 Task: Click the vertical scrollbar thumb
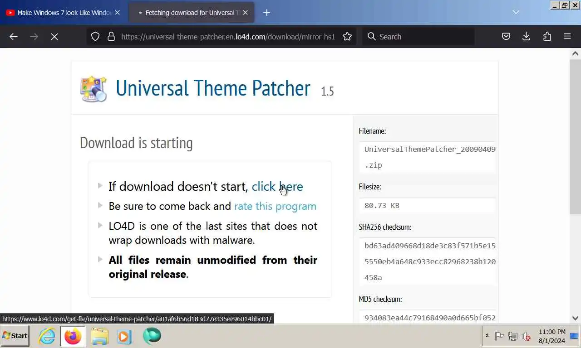click(575, 137)
